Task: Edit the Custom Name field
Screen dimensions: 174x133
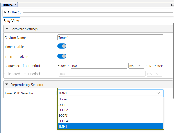Action: click(110, 38)
